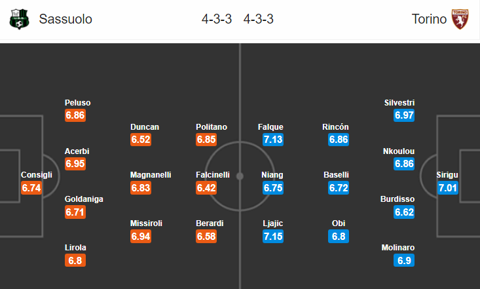480x289 pixels.
Task: Click the Torino club crest icon
Action: (460, 19)
